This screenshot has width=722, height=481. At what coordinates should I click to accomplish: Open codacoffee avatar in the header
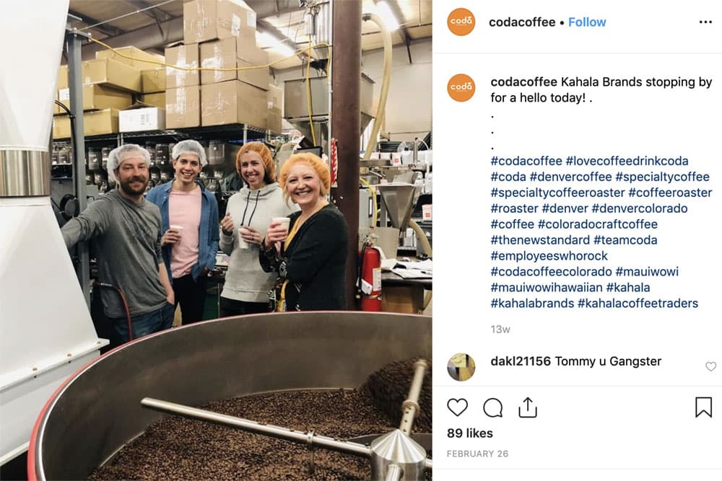click(x=461, y=22)
